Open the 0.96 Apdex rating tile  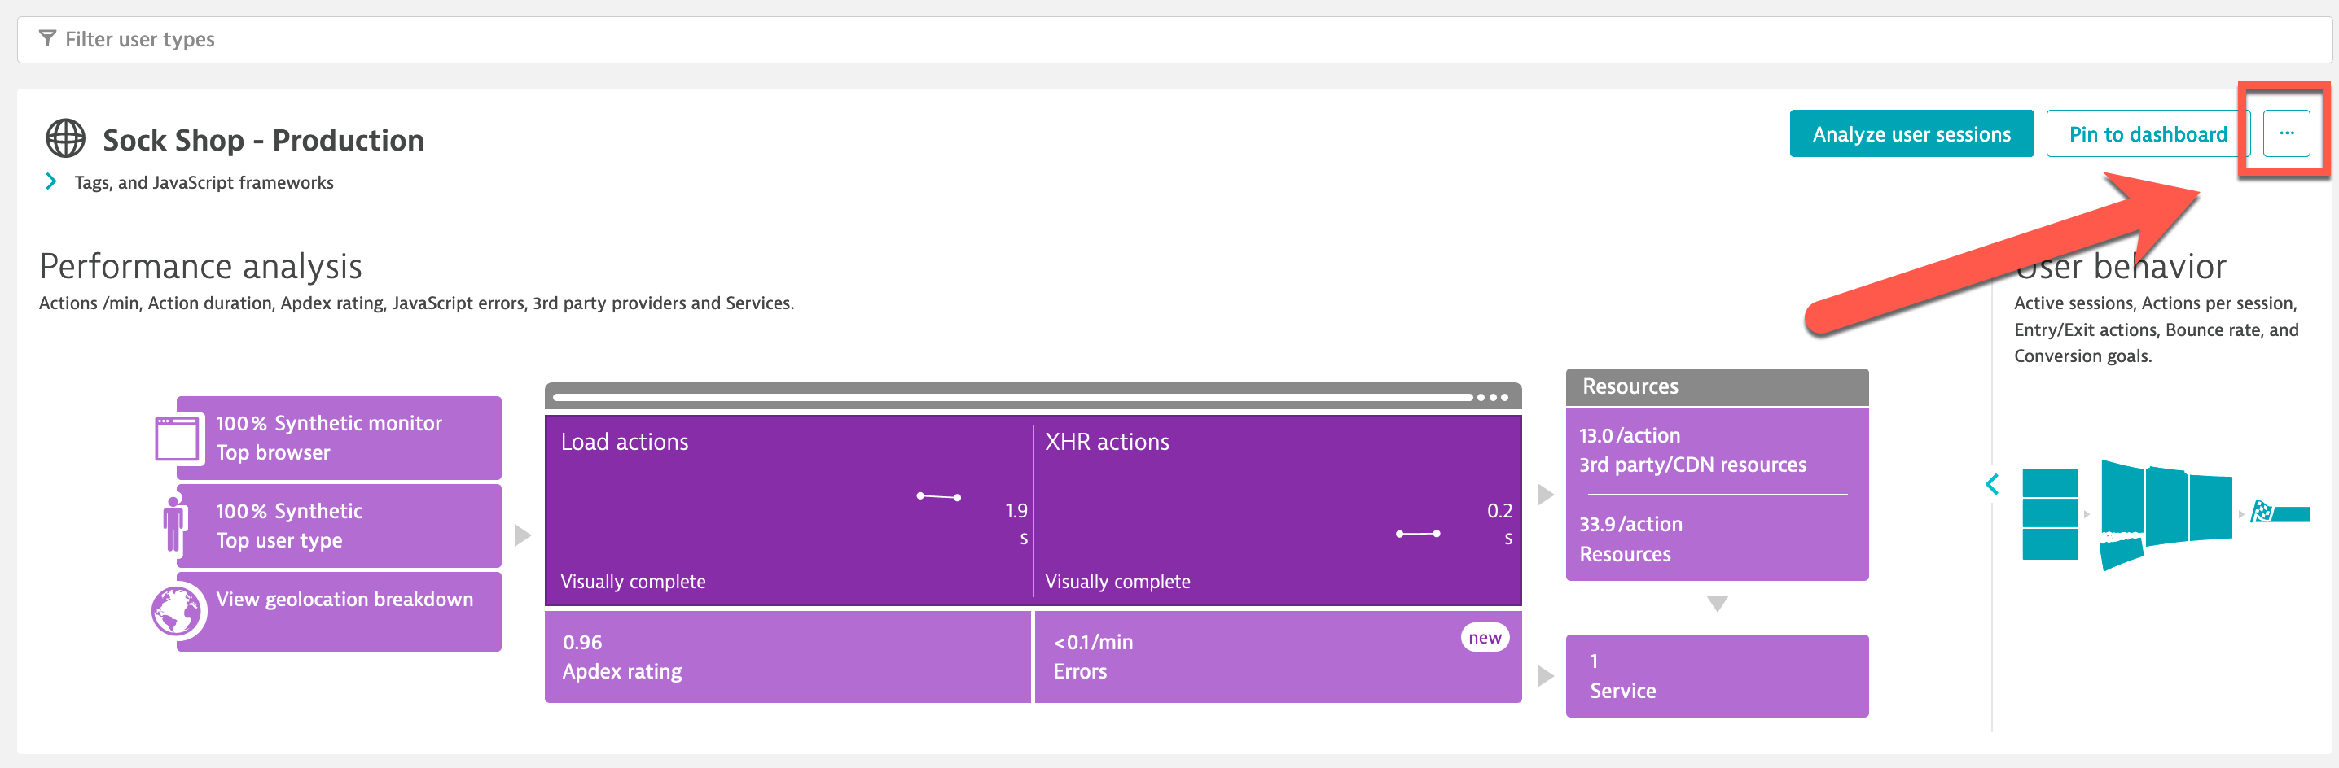pos(788,657)
